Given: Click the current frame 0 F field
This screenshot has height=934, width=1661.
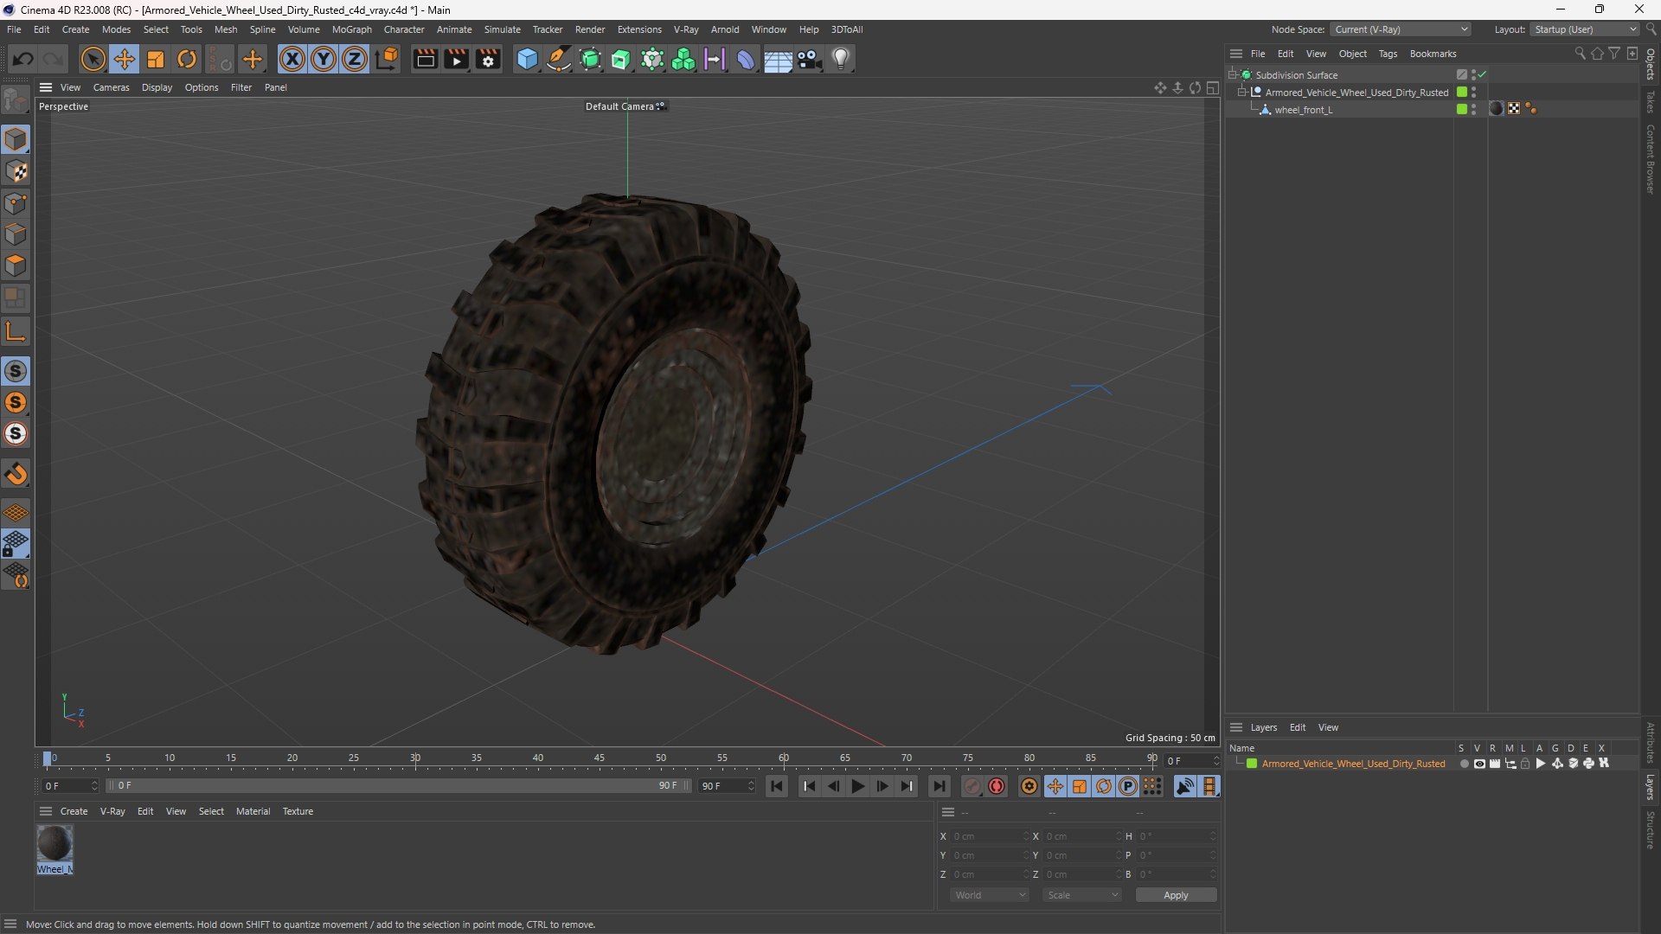Looking at the screenshot, I should 71,786.
